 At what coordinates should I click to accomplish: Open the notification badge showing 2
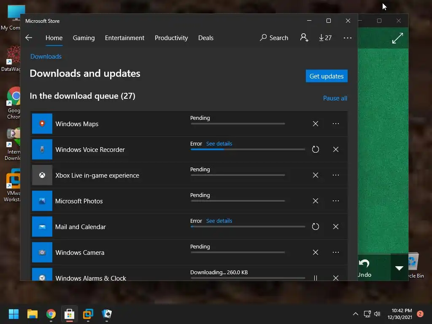pyautogui.click(x=420, y=314)
